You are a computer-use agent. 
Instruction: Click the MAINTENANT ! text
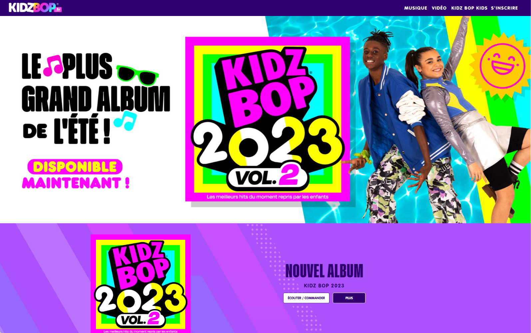(76, 183)
